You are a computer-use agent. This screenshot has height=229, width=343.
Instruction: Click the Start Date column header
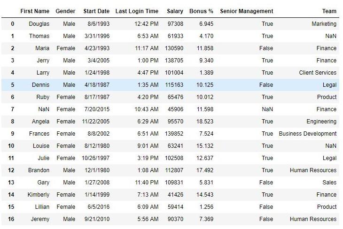pyautogui.click(x=96, y=11)
